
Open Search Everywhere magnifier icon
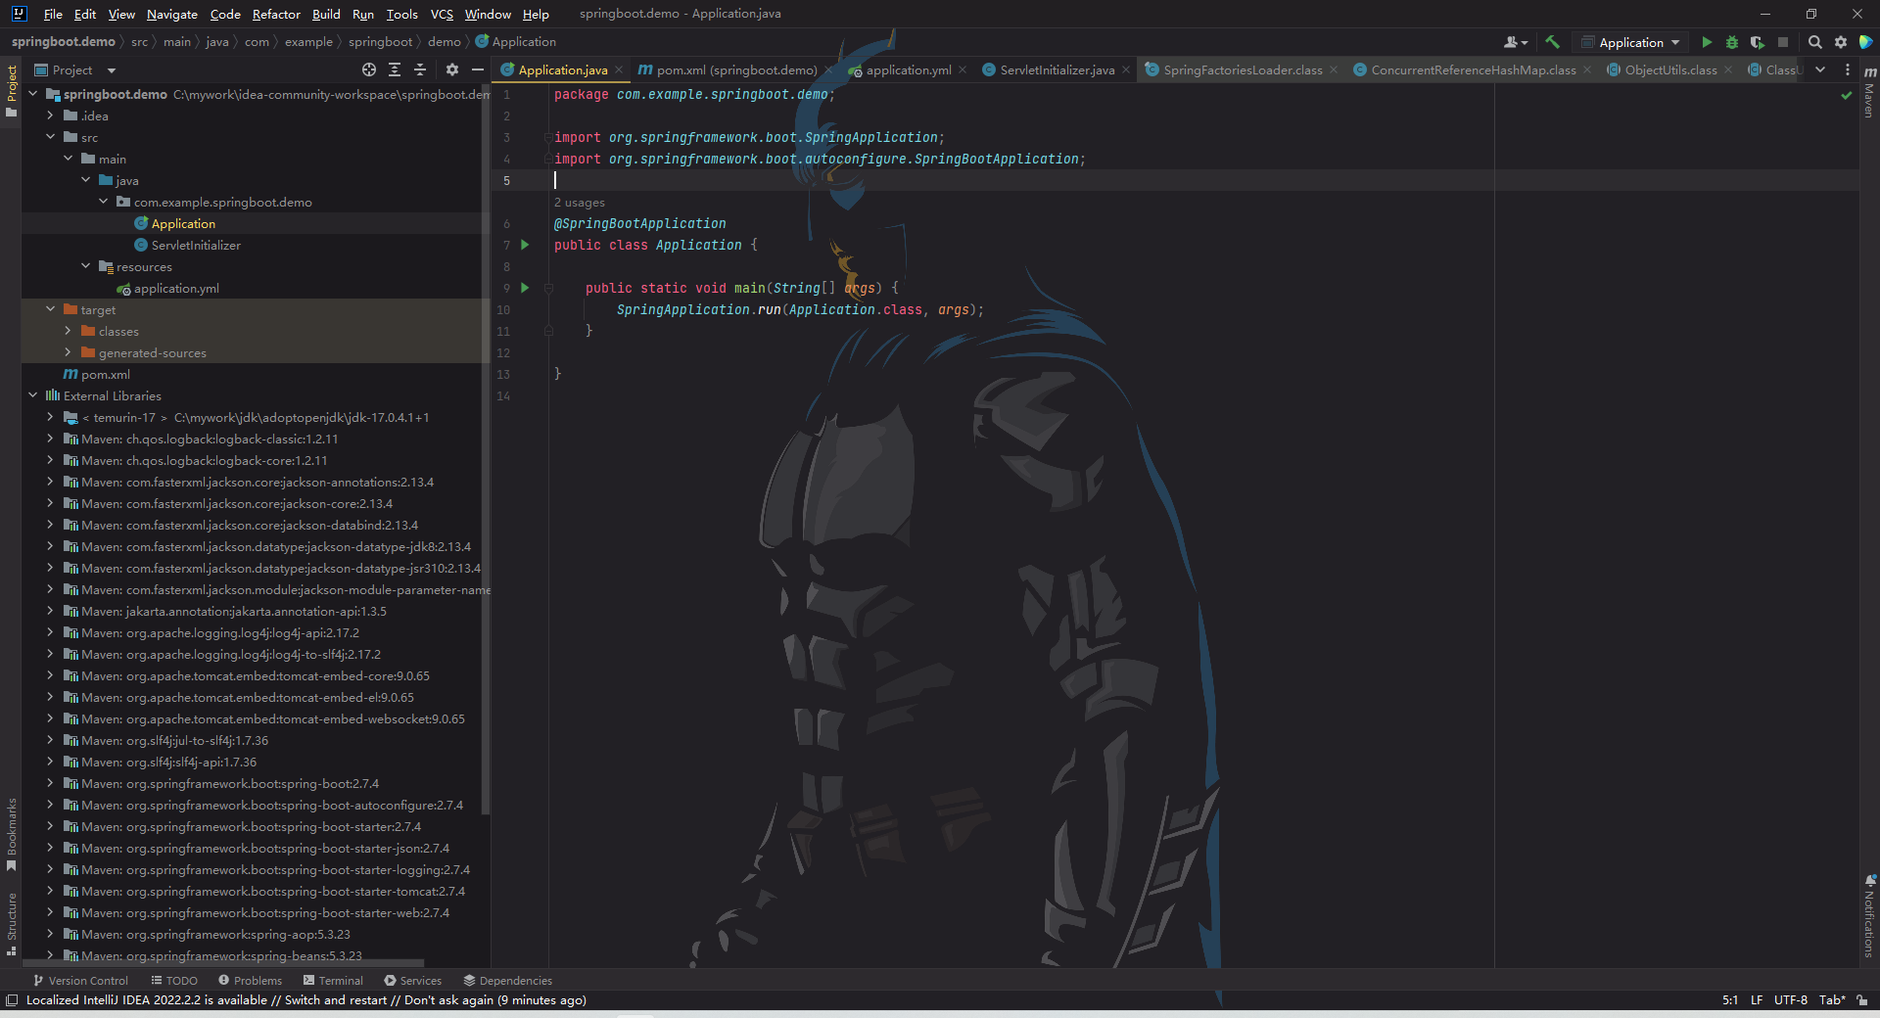pyautogui.click(x=1814, y=42)
